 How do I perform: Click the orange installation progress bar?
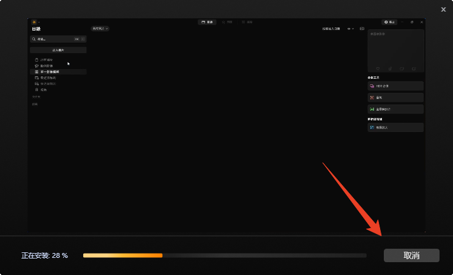tap(122, 255)
